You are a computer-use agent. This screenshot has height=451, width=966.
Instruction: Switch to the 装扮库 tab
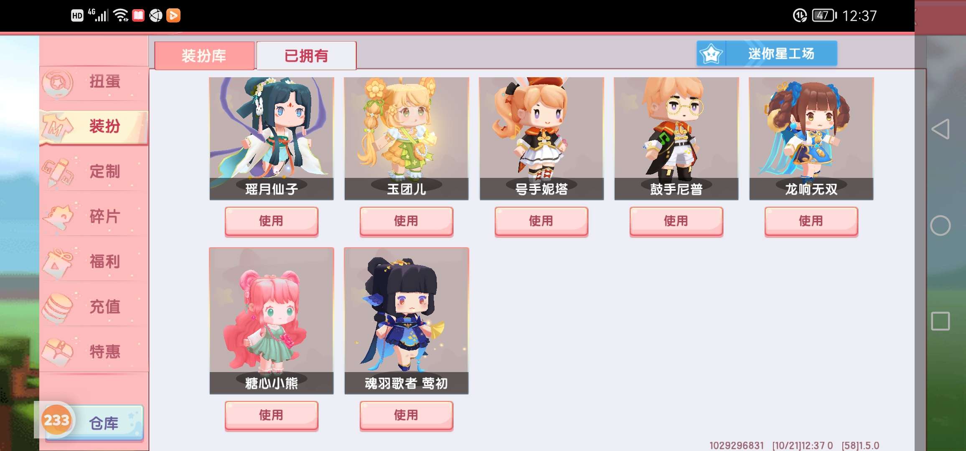click(204, 56)
